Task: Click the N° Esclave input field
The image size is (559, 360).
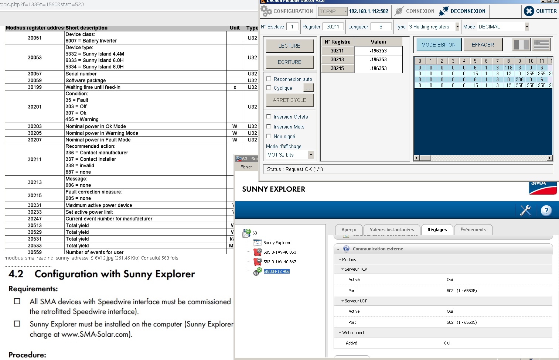Action: tap(292, 27)
